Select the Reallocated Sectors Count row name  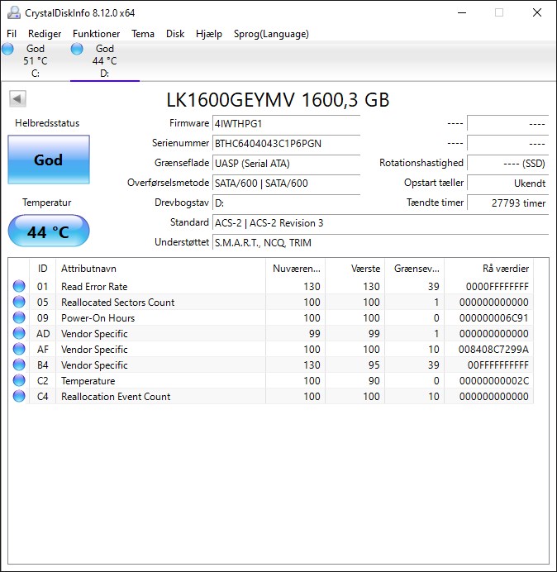tap(118, 302)
